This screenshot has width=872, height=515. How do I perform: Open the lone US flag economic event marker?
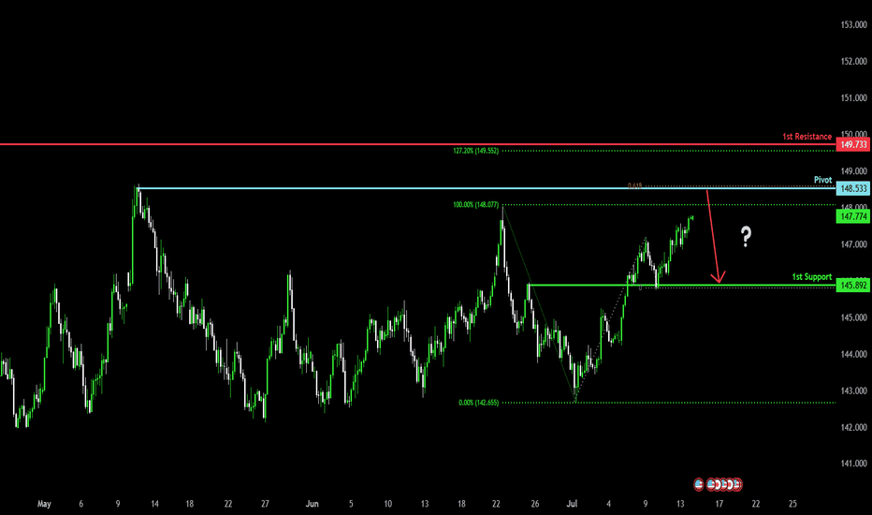coord(699,484)
